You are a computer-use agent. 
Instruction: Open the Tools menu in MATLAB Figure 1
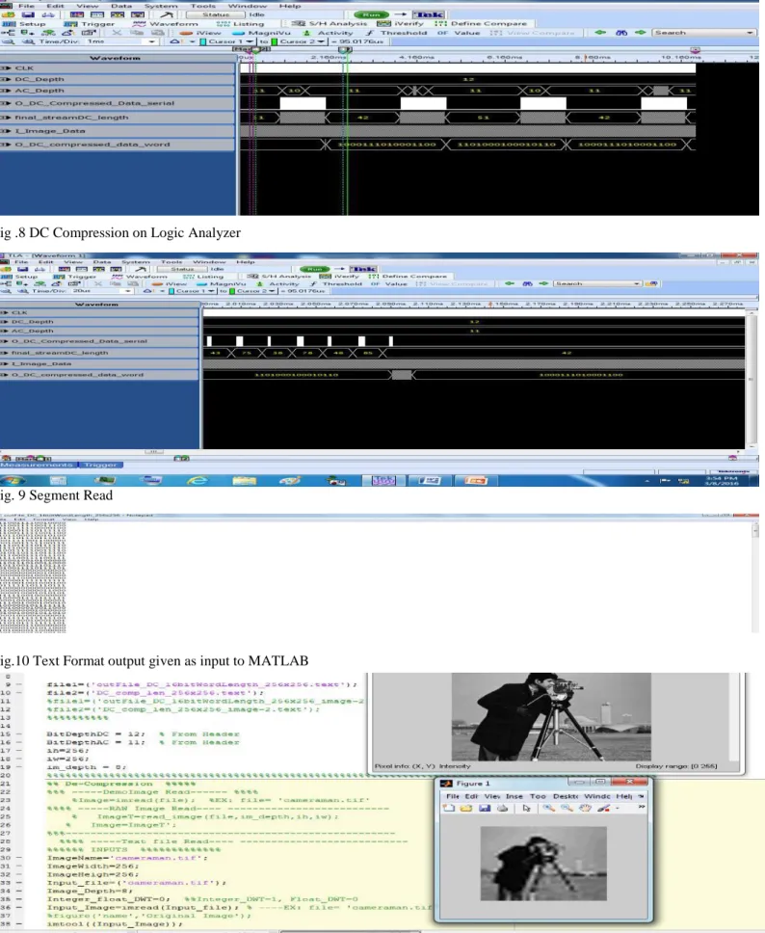click(538, 796)
